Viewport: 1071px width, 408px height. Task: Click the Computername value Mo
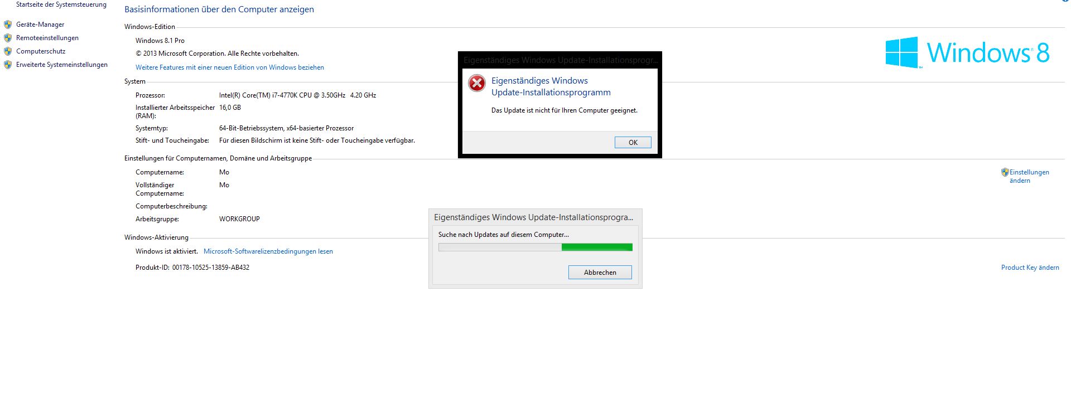(x=224, y=172)
